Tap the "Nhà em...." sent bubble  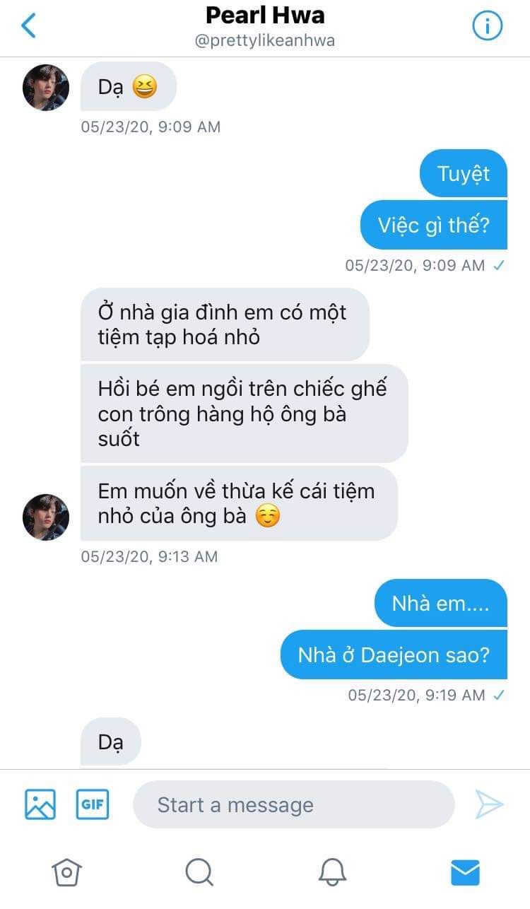click(441, 604)
